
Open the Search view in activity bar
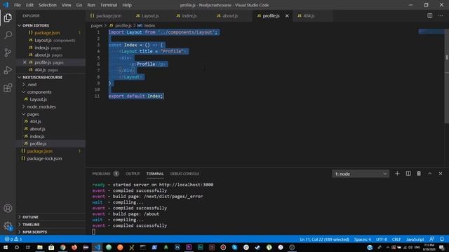click(8, 35)
